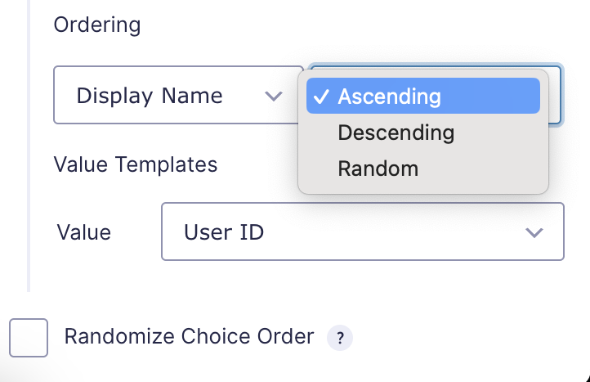Click the Display Name text in selector

click(150, 96)
